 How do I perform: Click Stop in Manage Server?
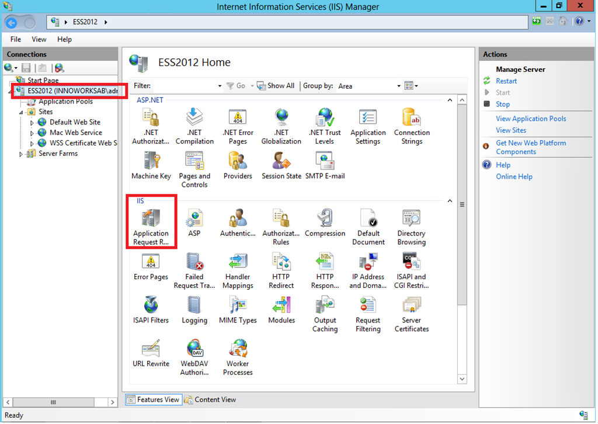(503, 104)
